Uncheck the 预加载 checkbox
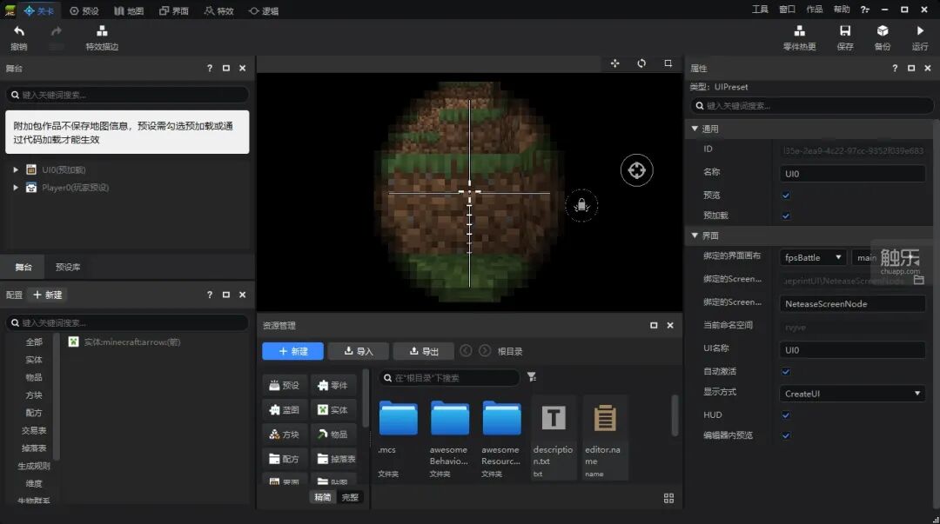The image size is (940, 524). pyautogui.click(x=786, y=216)
